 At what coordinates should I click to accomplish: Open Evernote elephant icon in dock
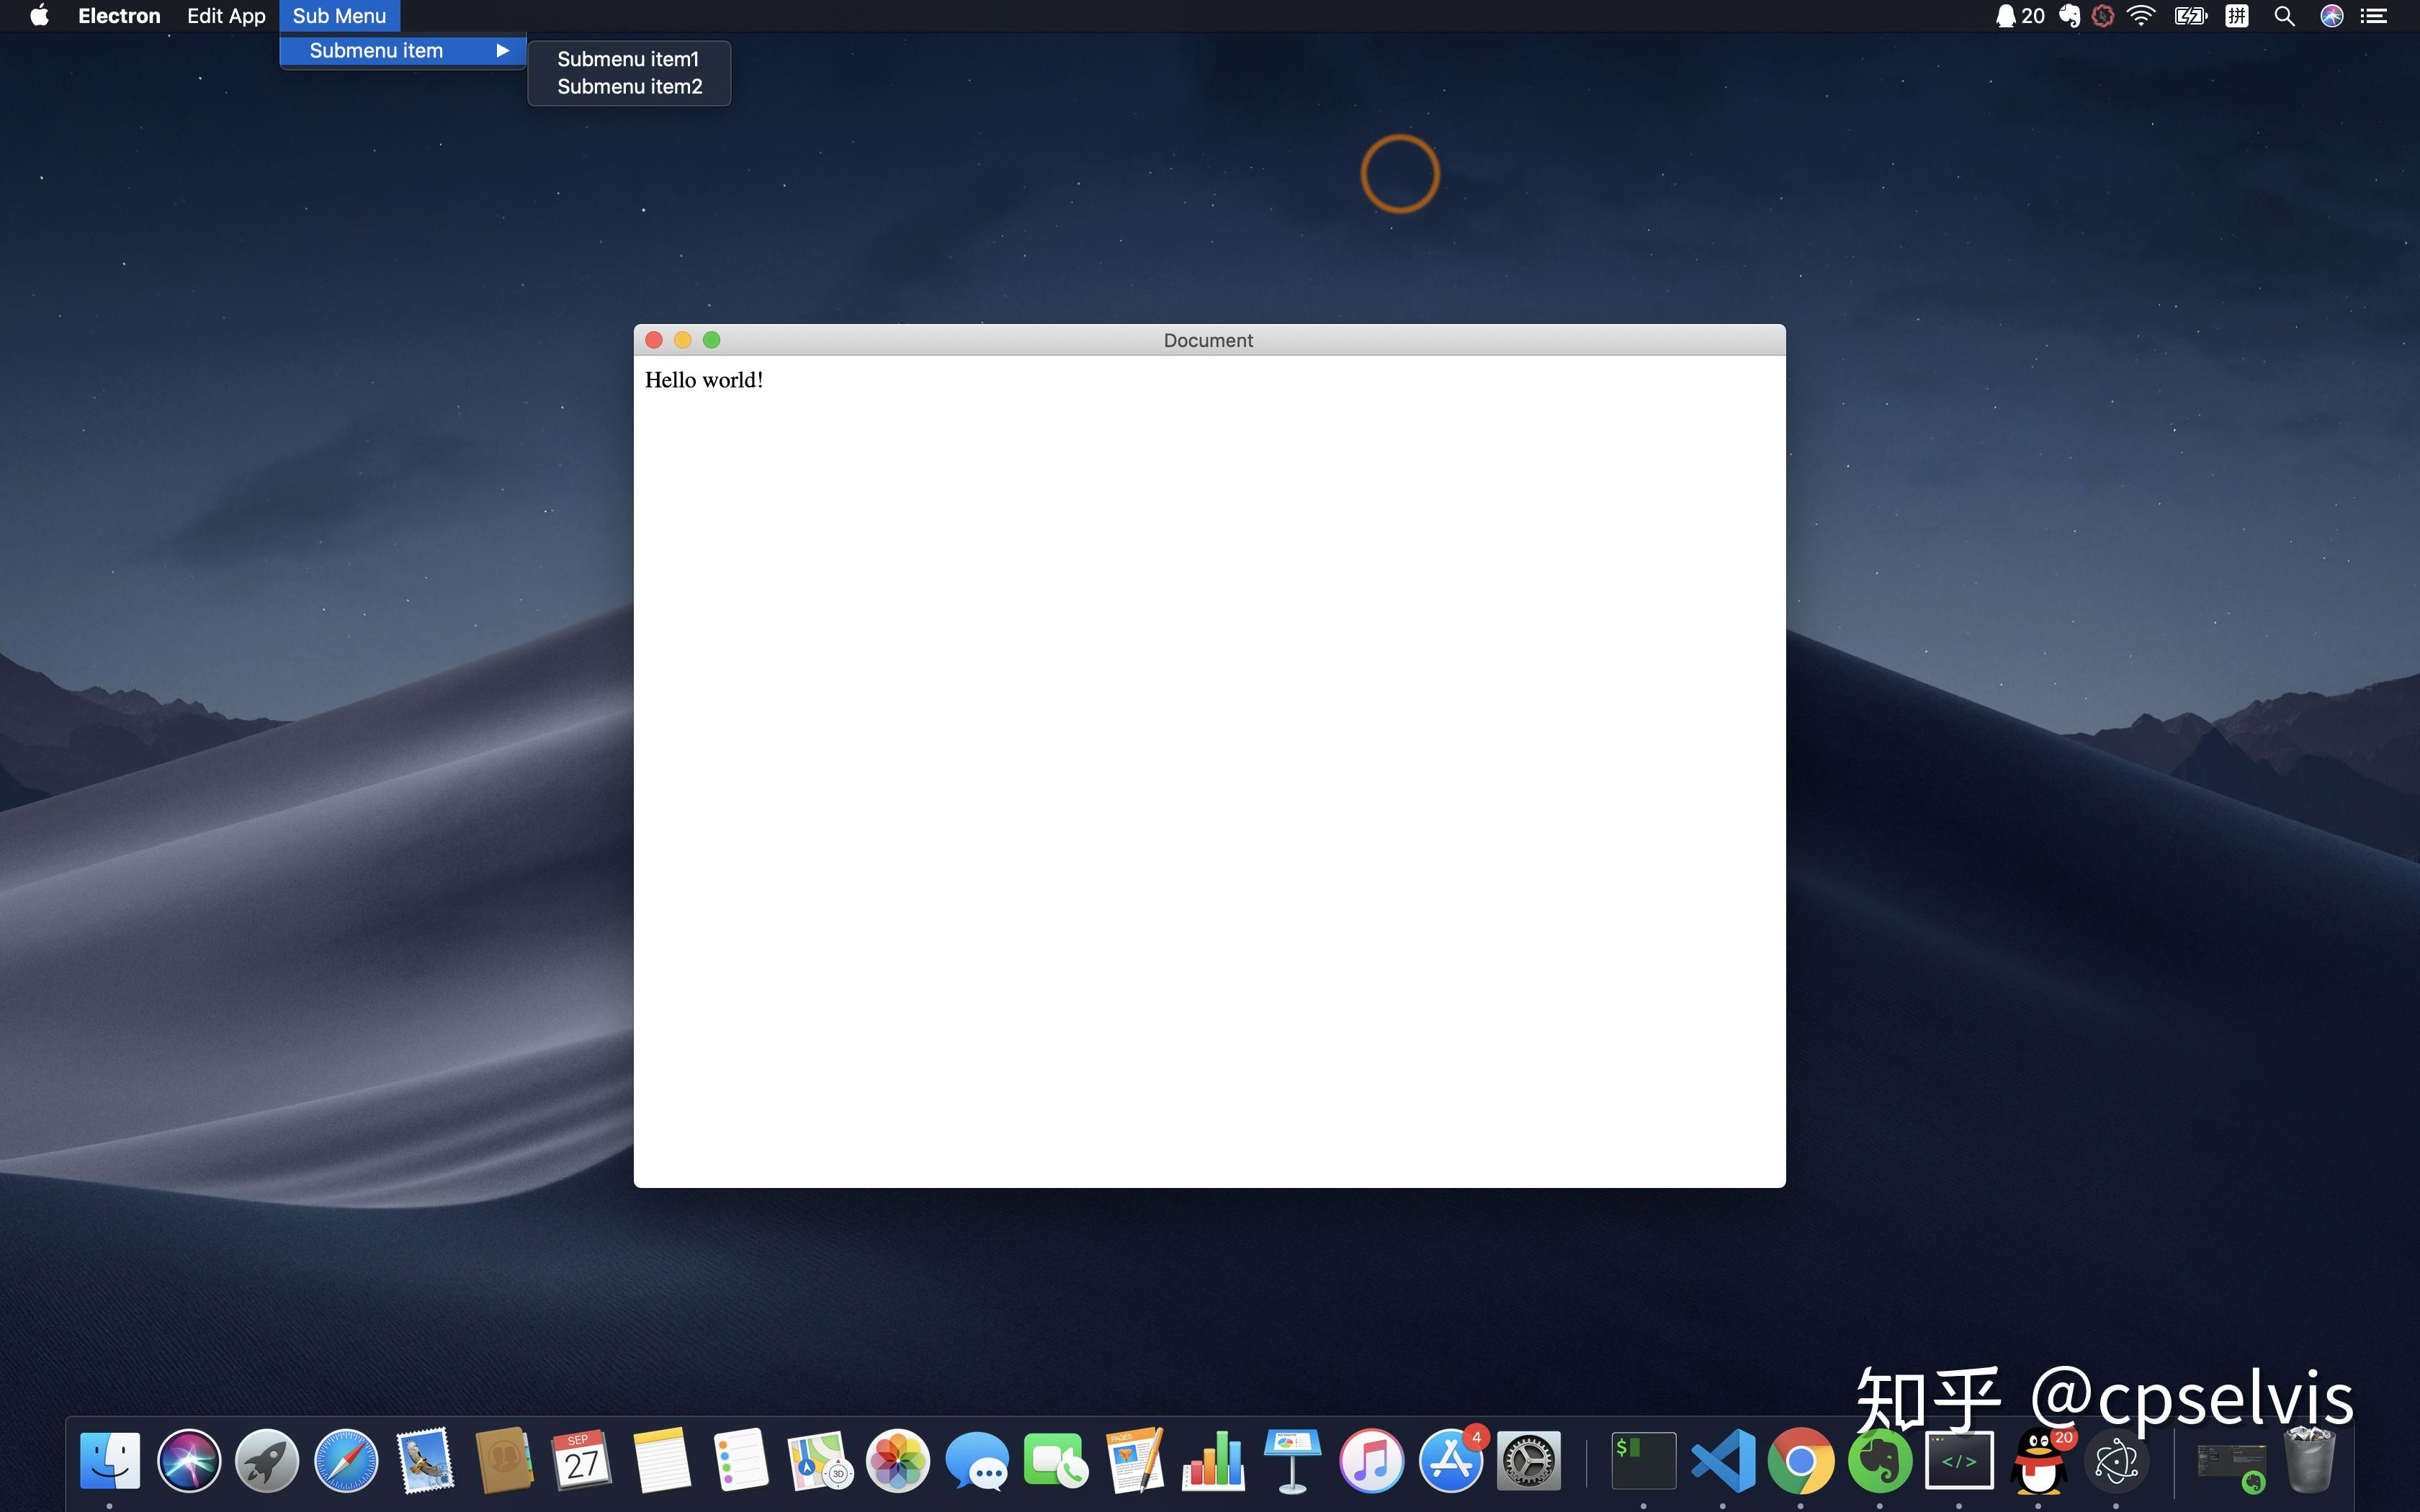[x=1879, y=1461]
